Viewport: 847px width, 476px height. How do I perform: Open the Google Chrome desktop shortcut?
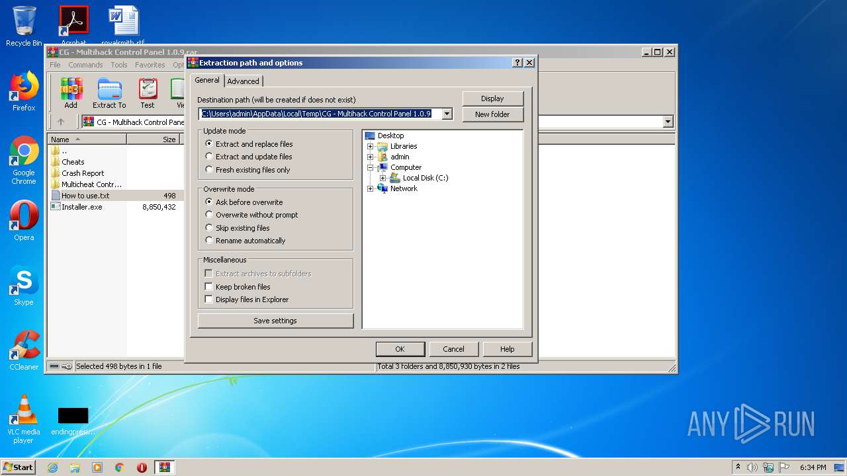tap(24, 160)
